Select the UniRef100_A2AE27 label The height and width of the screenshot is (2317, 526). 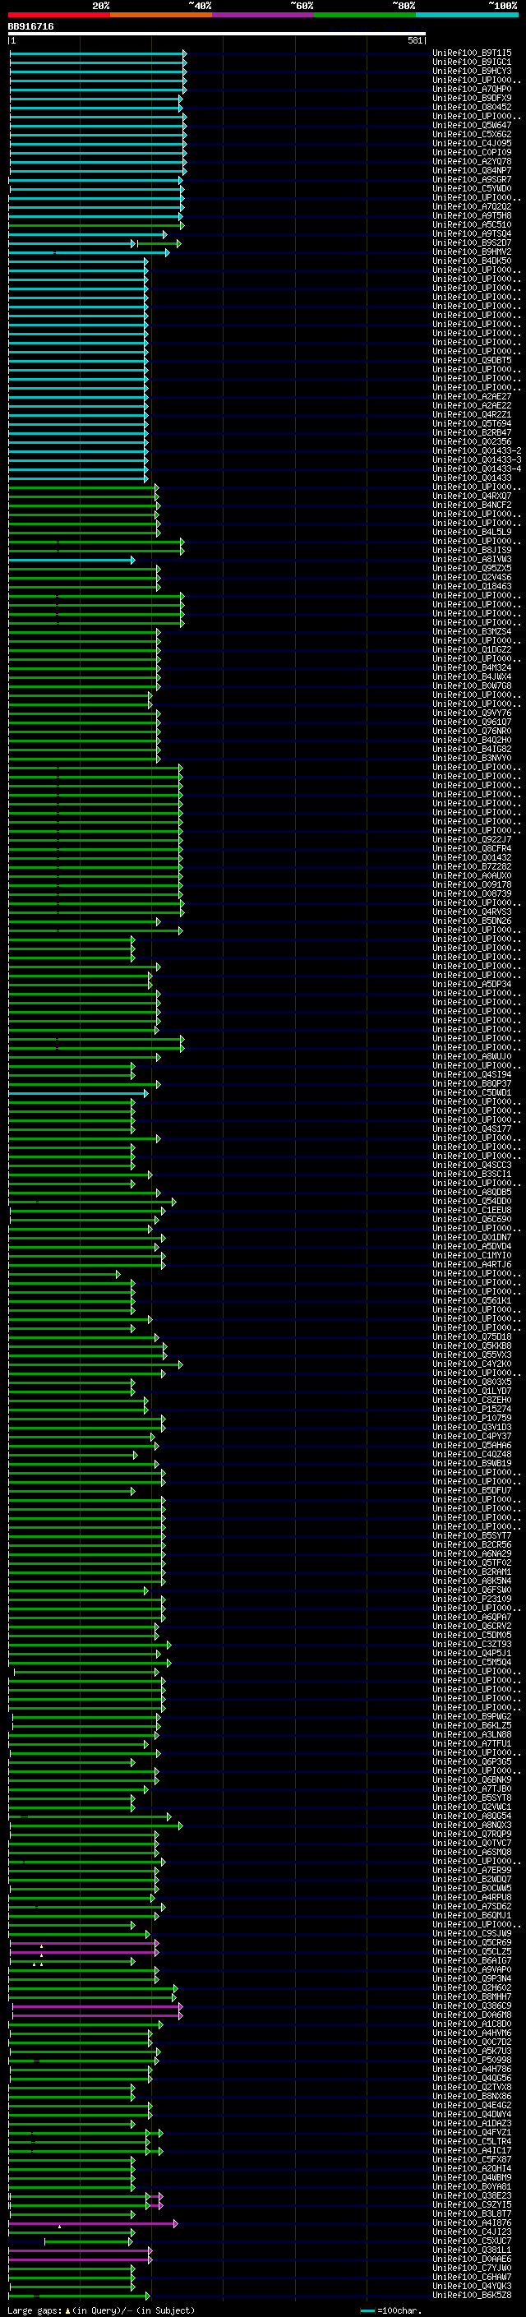(472, 397)
